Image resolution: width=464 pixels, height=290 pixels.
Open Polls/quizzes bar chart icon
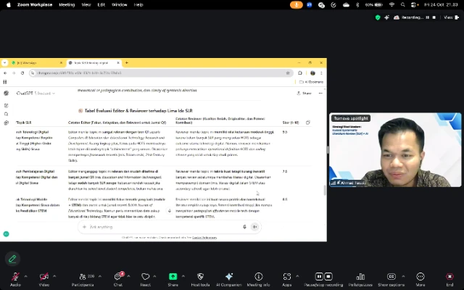coord(360,276)
